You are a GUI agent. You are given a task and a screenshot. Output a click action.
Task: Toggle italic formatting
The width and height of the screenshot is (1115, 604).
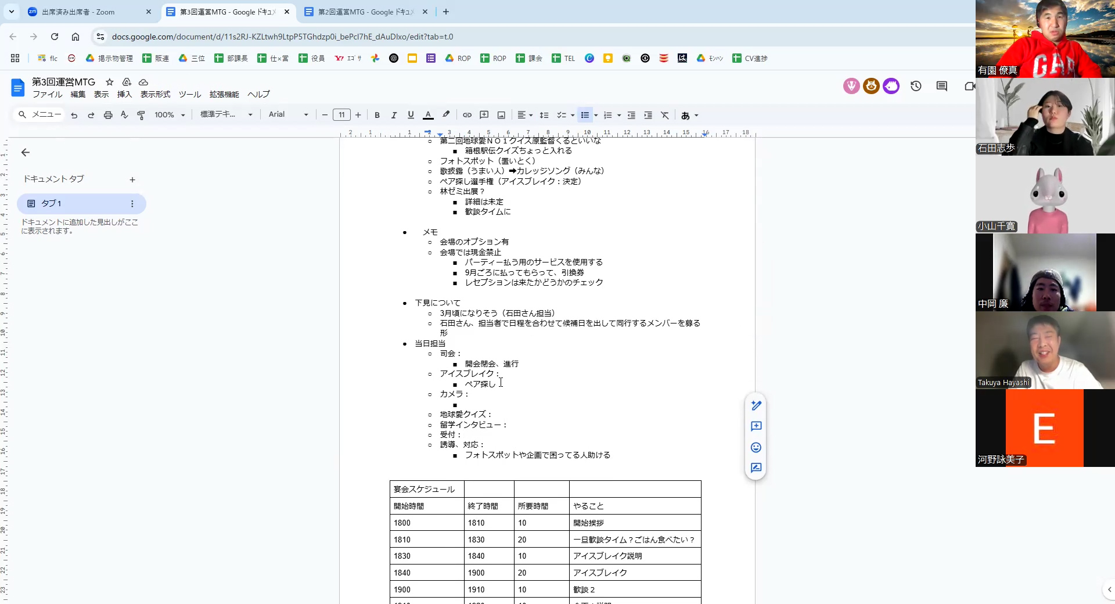click(394, 115)
